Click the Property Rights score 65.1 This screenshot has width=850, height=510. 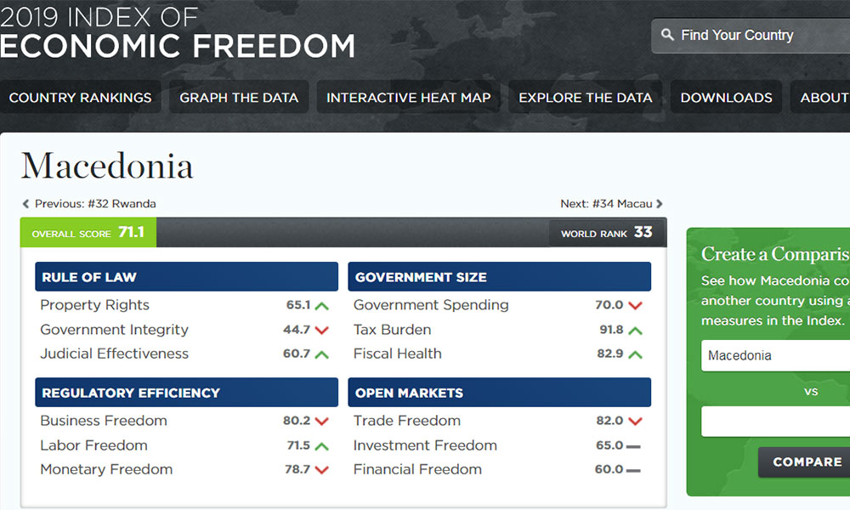(298, 305)
